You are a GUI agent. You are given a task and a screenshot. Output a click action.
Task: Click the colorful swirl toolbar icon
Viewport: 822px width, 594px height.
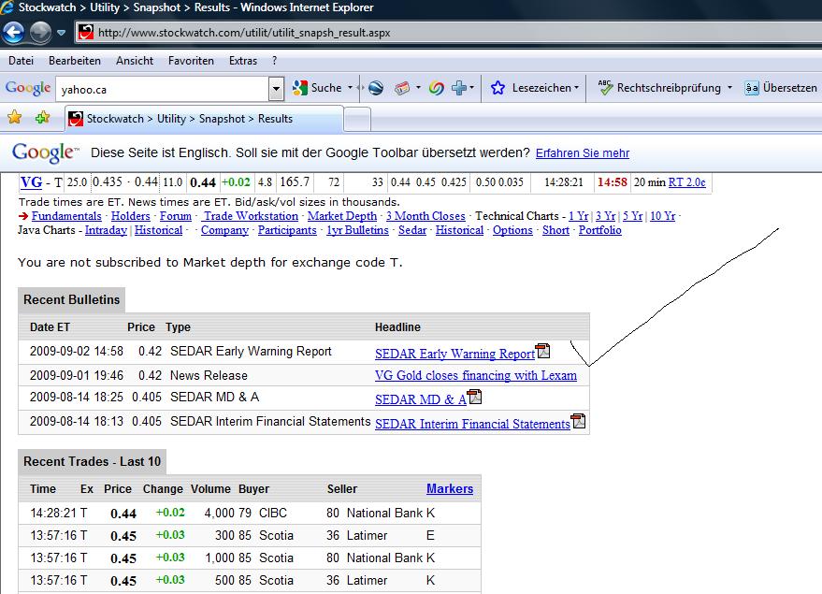click(436, 88)
